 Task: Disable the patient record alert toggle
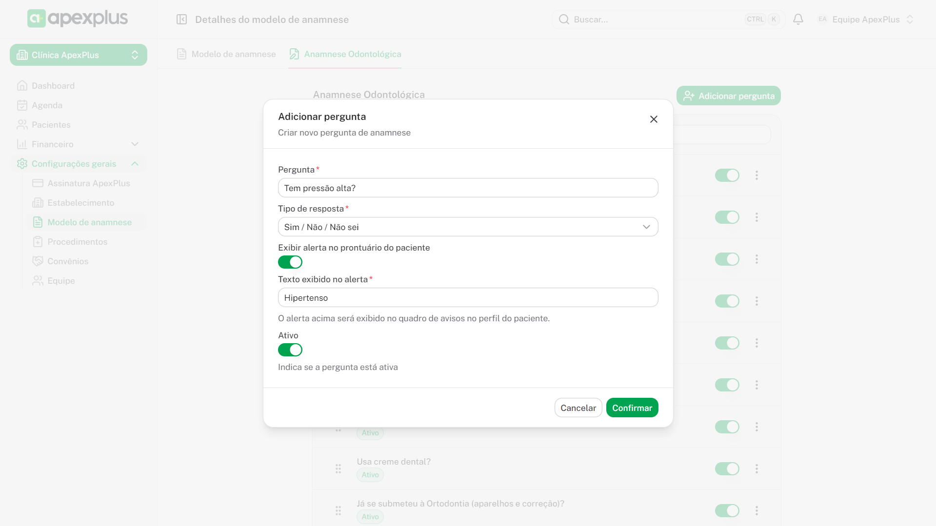point(290,262)
